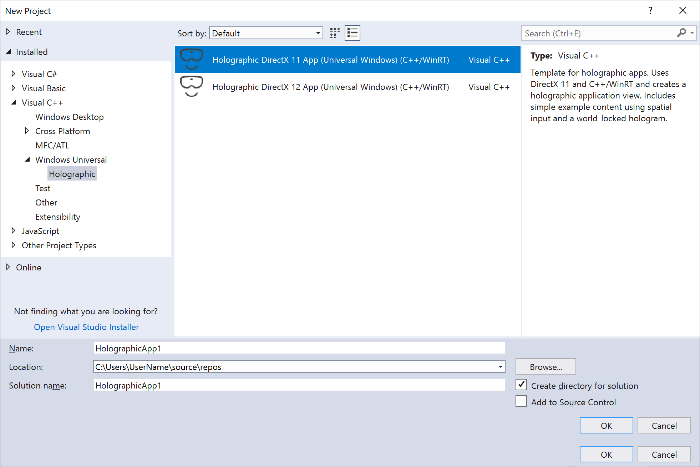This screenshot has width=700, height=467.
Task: Toggle Create directory for solution checkbox
Action: (522, 386)
